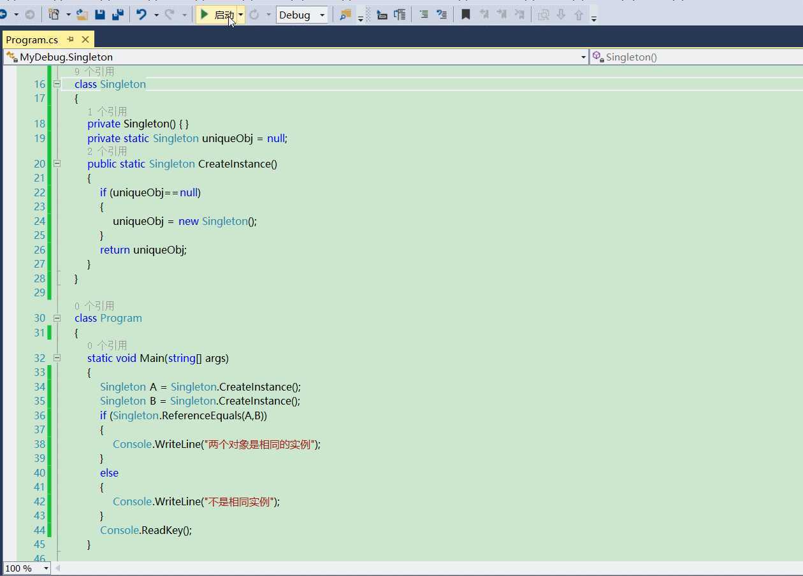Click the Toggle Bookmark icon

coord(466,15)
